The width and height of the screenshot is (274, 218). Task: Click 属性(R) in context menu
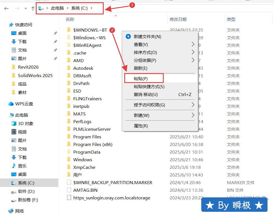tap(141, 126)
